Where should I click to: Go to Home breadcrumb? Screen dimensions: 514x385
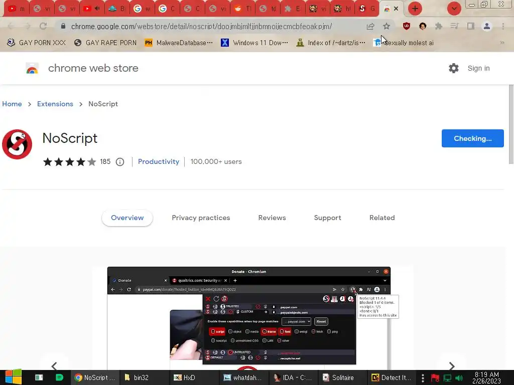pyautogui.click(x=12, y=104)
